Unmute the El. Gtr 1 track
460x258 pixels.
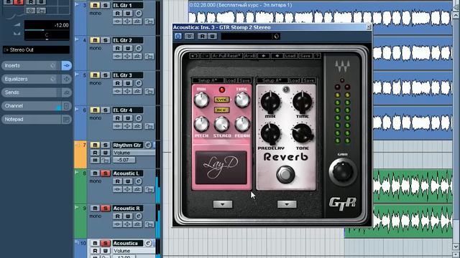pos(95,5)
